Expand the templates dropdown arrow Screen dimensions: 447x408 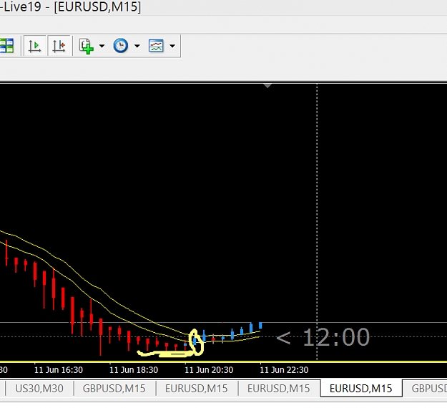point(172,46)
